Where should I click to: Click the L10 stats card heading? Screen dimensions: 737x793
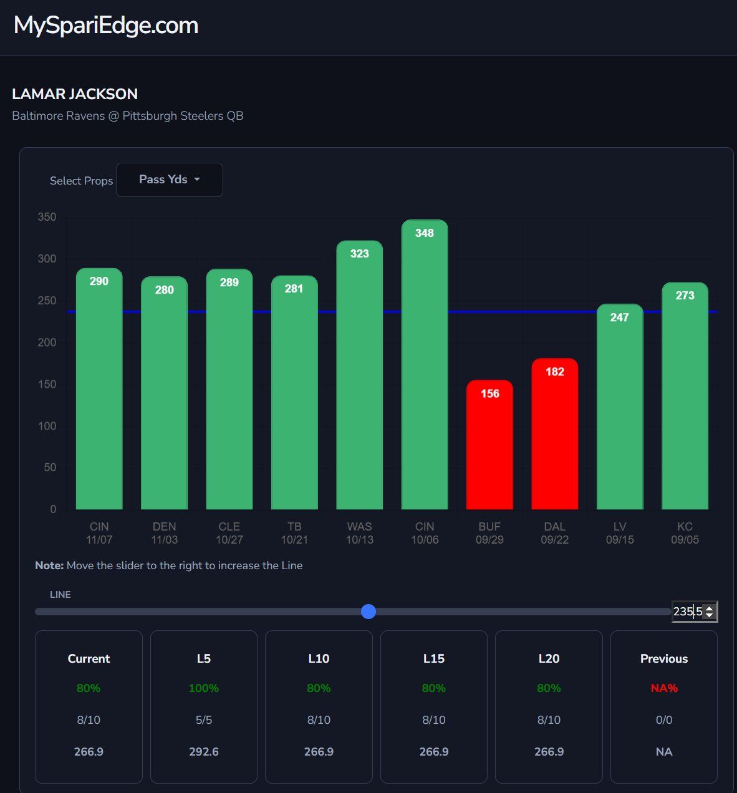(x=319, y=659)
